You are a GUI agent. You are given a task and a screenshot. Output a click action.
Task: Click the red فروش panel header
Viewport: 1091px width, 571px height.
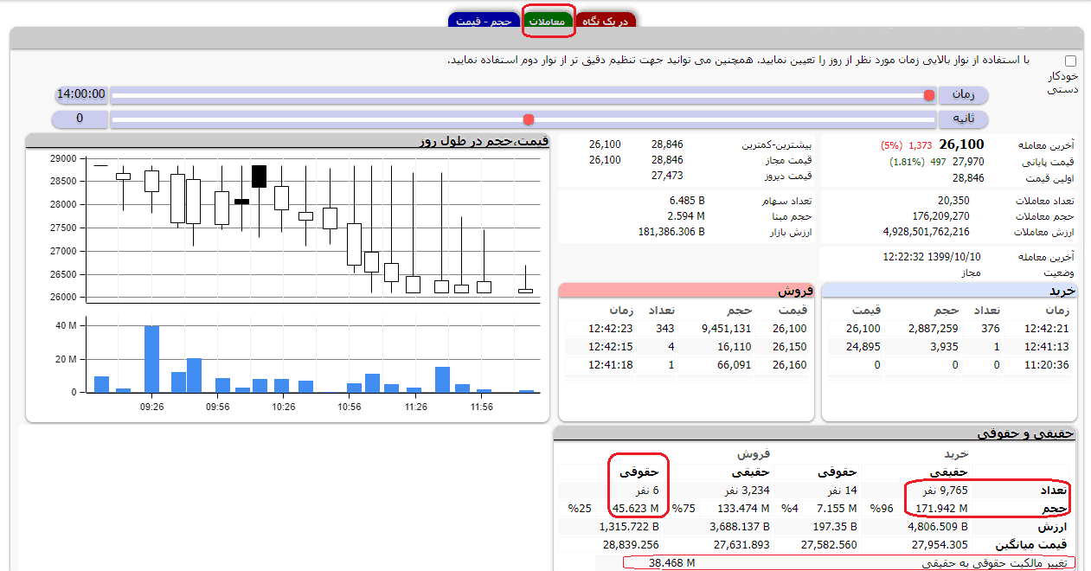(x=686, y=291)
